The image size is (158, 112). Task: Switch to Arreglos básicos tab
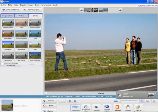(7, 16)
